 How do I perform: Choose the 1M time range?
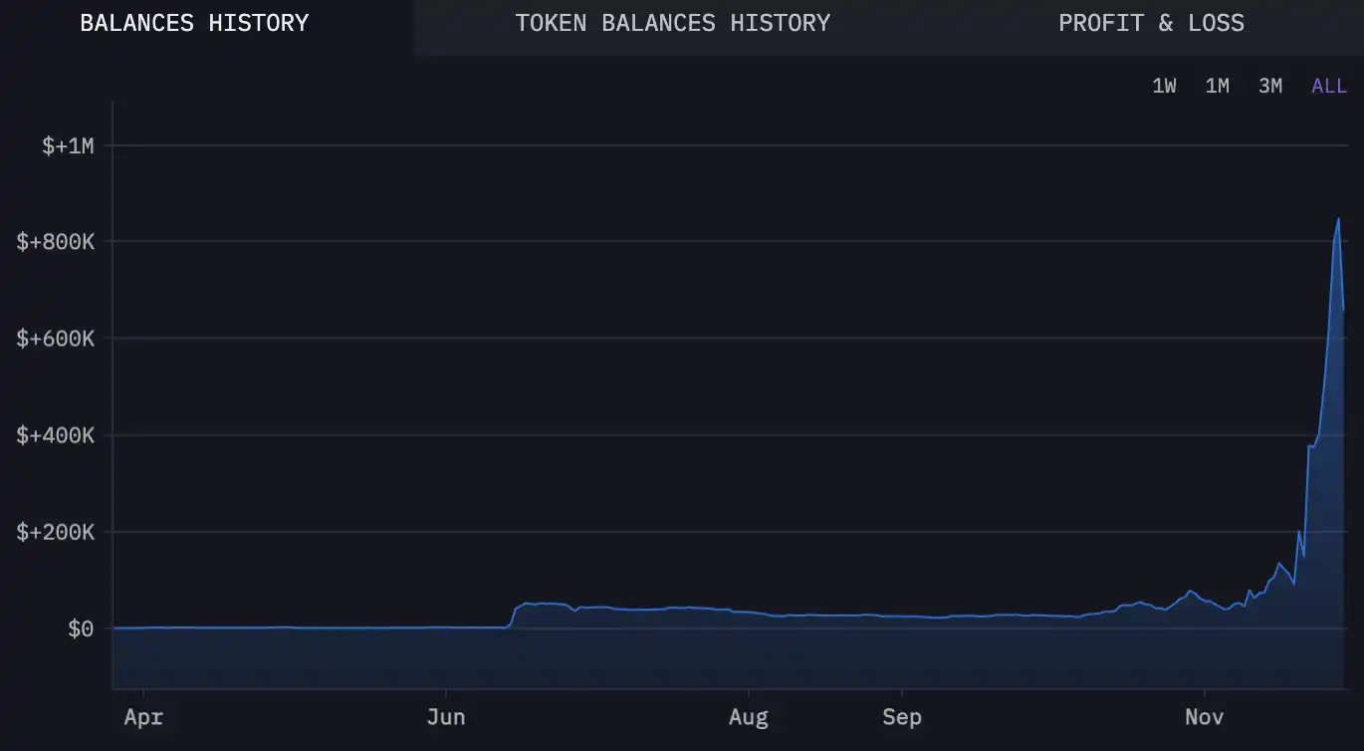tap(1217, 86)
